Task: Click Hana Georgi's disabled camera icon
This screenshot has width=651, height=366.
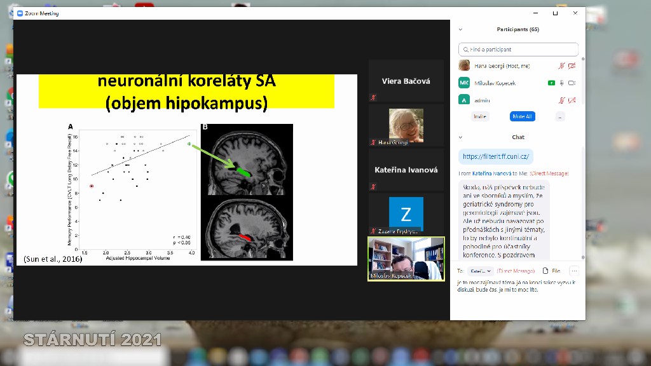Action: click(x=572, y=65)
